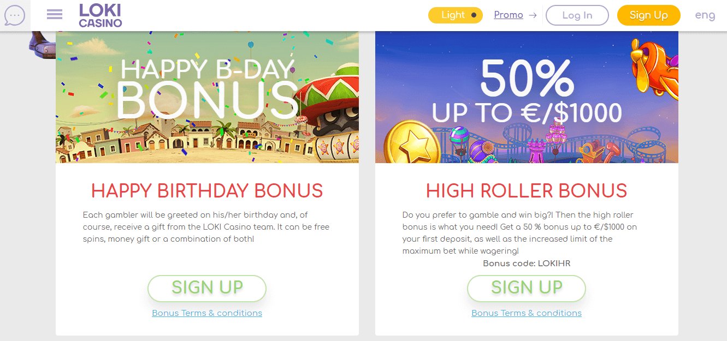Open the live chat bubble icon

(x=15, y=15)
